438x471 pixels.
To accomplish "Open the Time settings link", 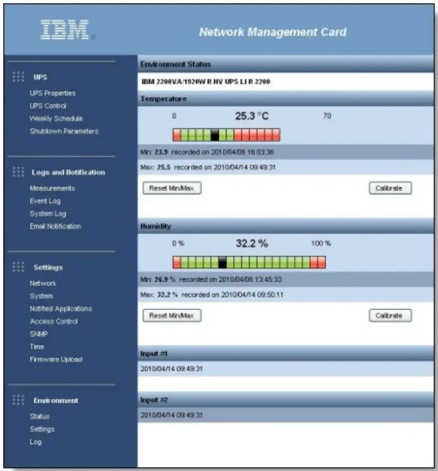I will 37,347.
